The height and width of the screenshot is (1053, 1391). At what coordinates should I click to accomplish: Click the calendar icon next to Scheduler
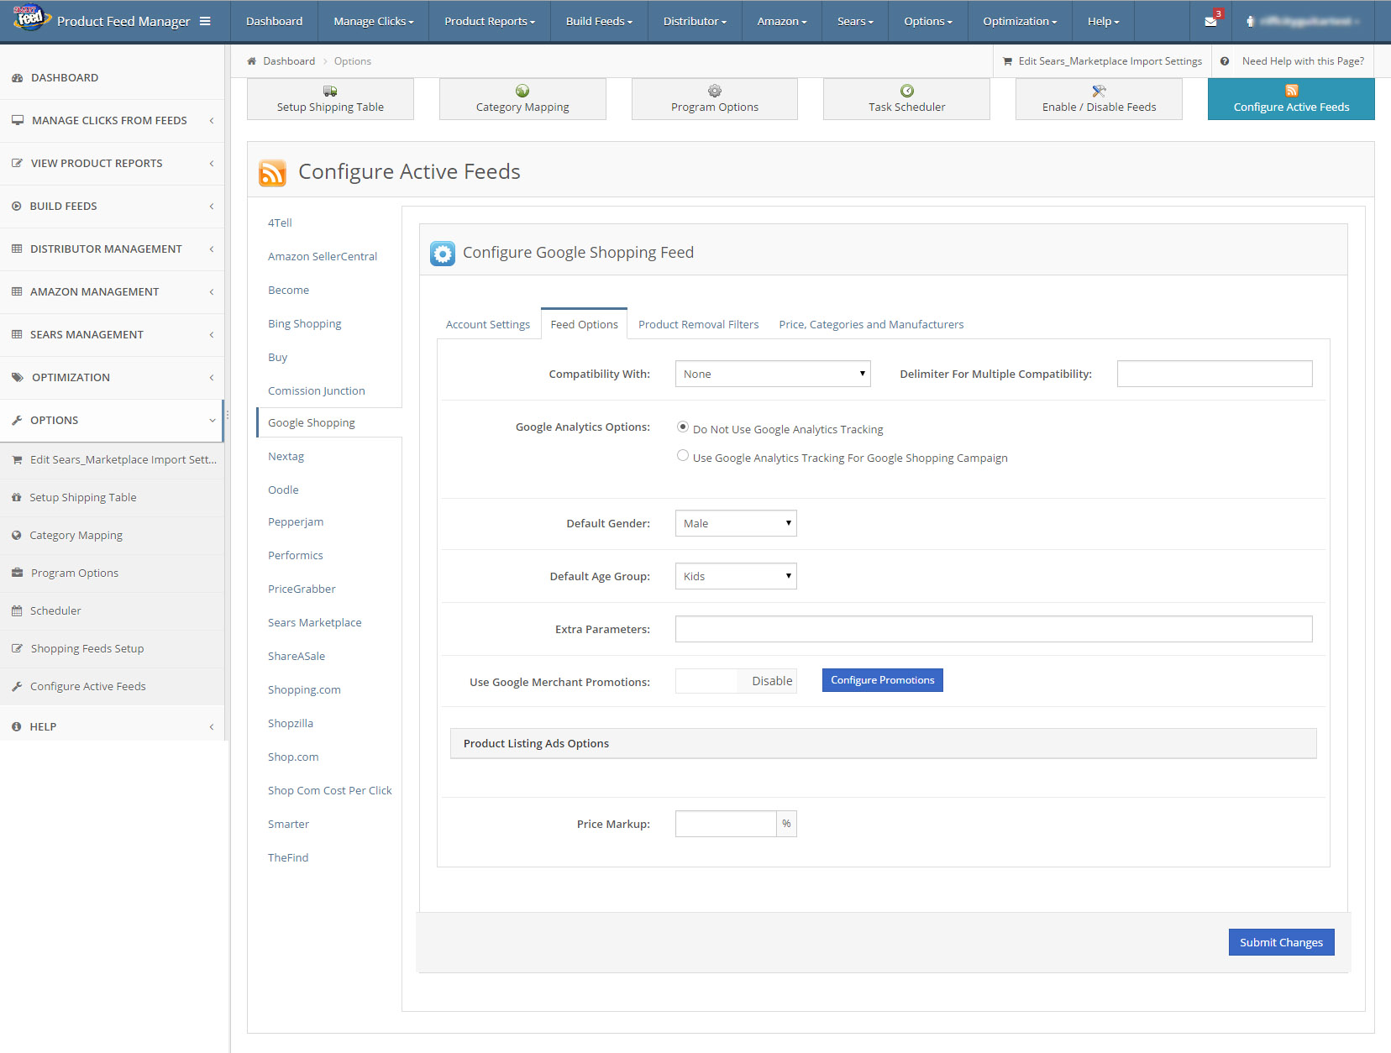coord(17,611)
